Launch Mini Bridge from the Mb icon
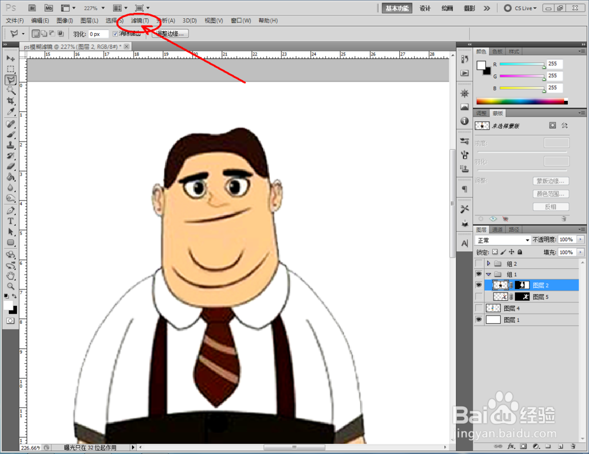589x454 pixels. click(x=49, y=8)
